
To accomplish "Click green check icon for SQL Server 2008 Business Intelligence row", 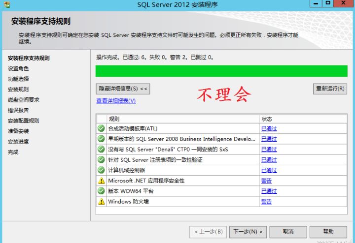I will [101, 139].
